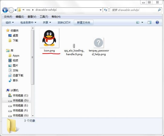Click the qq_aio_loading_handle.9.png file name
Screen dimensions: 164x136
[x=74, y=52]
